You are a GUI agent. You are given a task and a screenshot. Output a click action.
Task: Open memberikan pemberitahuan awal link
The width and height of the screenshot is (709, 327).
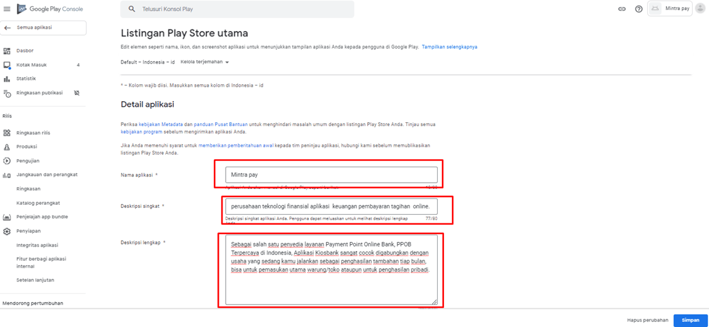coord(236,146)
